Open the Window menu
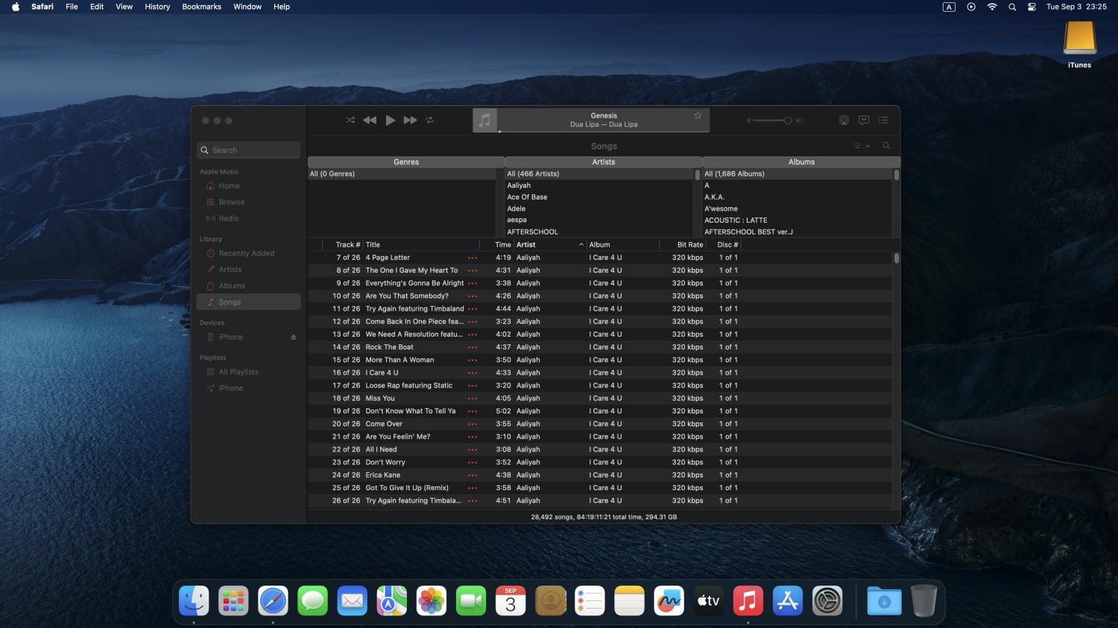1118x628 pixels. click(247, 7)
